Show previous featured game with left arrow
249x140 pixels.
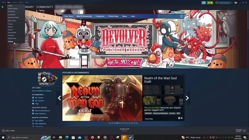tap(59, 98)
